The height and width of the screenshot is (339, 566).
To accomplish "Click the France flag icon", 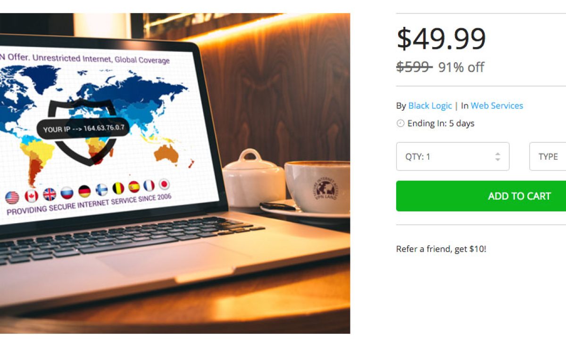I will coord(149,186).
